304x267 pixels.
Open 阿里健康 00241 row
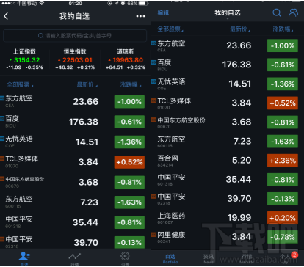pos(228,237)
